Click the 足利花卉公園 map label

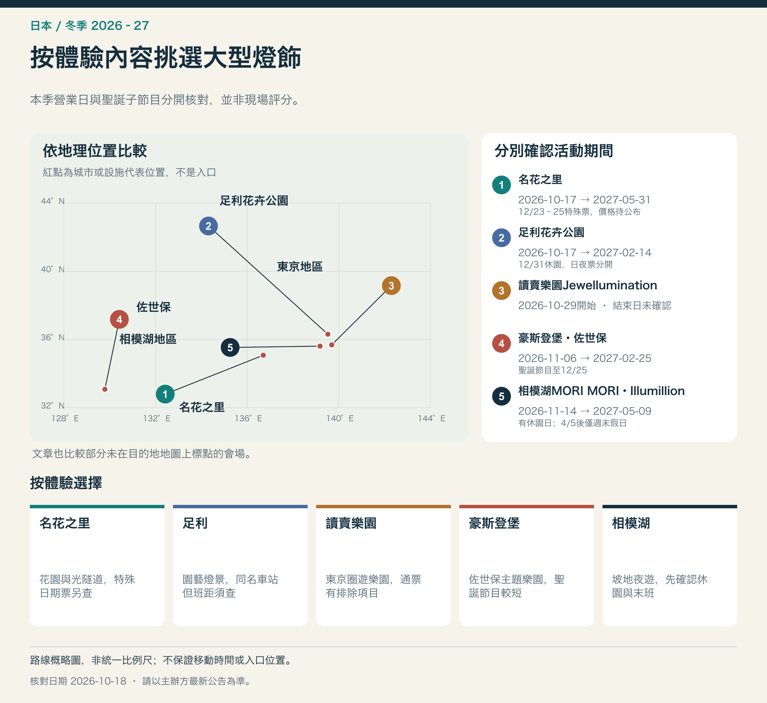[254, 200]
